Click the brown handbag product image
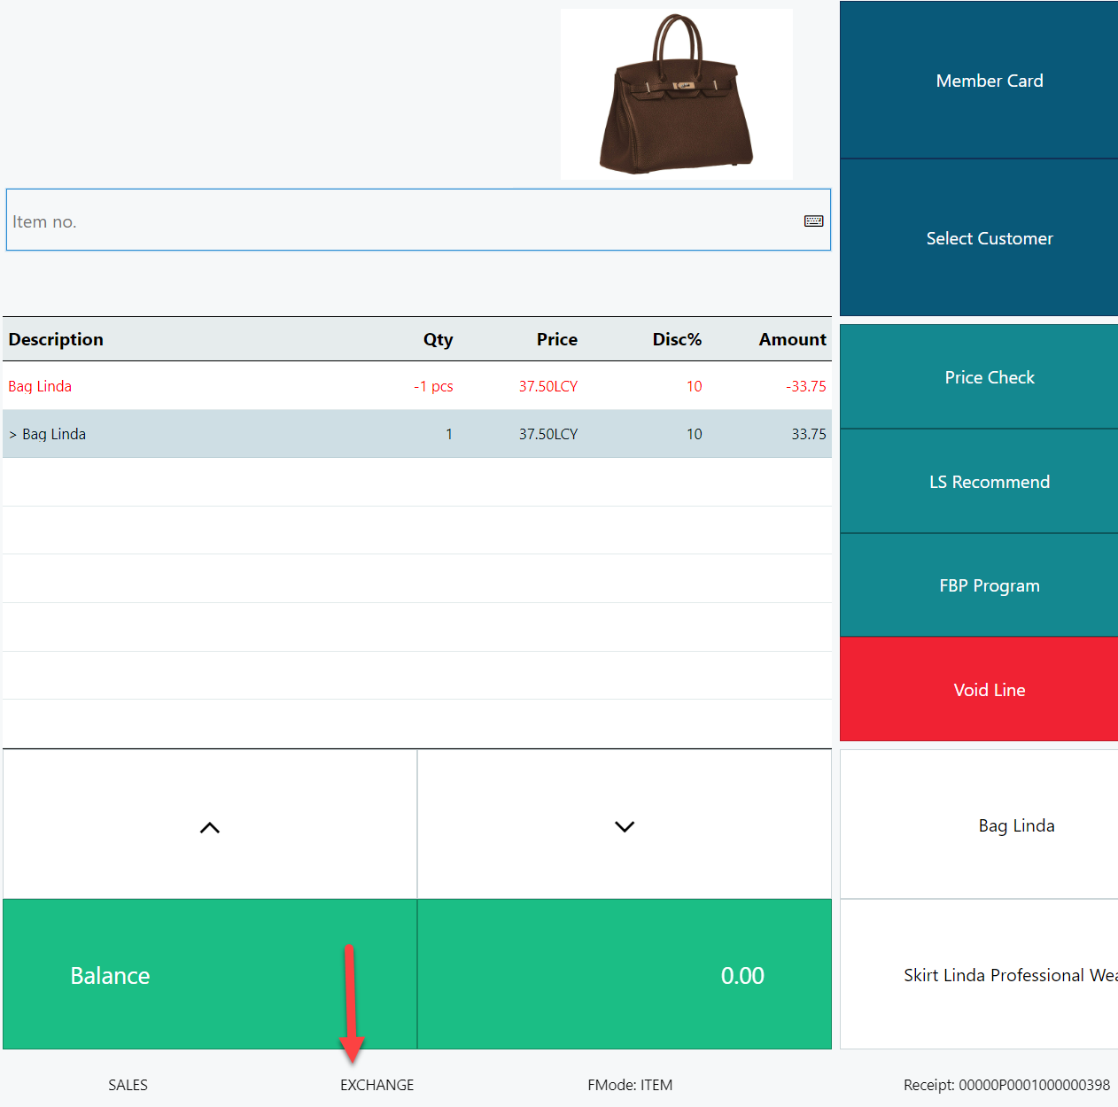This screenshot has height=1107, width=1118. [x=677, y=94]
